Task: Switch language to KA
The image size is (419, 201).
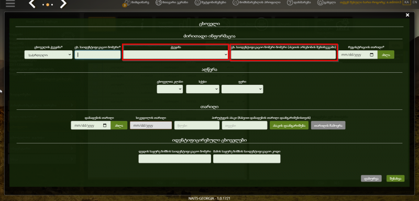Action: pyautogui.click(x=406, y=2)
